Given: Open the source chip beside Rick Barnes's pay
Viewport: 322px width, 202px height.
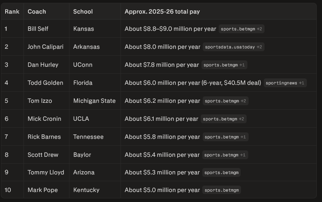Looking at the screenshot, I should pyautogui.click(x=225, y=137).
